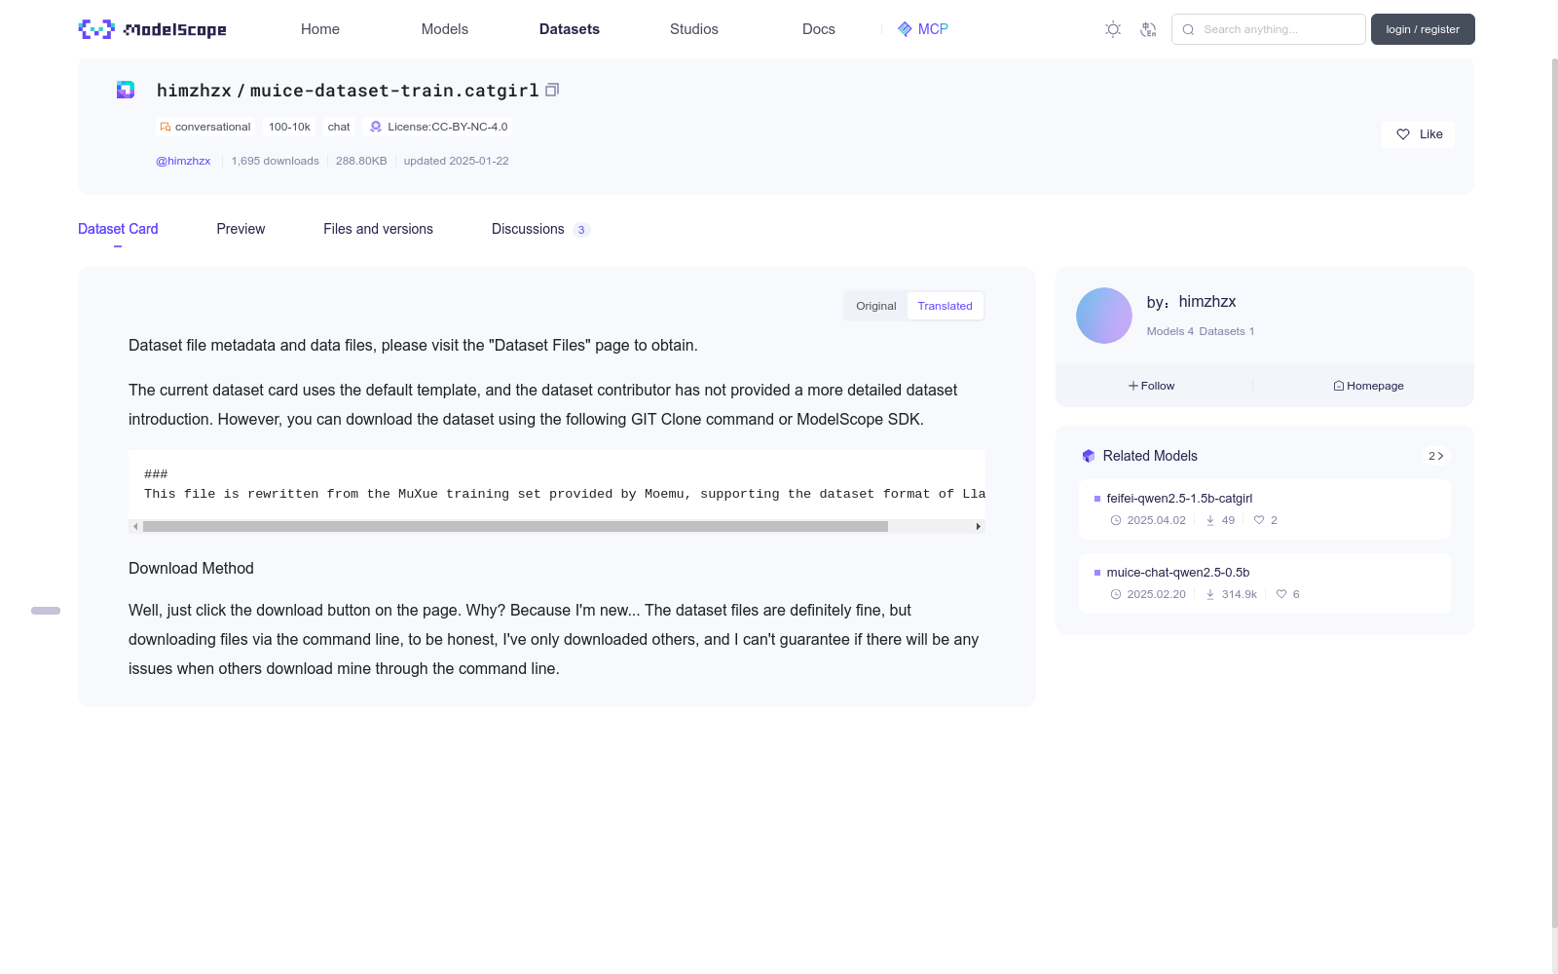Image resolution: width=1558 pixels, height=974 pixels.
Task: Open the Files and versions tab
Action: (x=378, y=229)
